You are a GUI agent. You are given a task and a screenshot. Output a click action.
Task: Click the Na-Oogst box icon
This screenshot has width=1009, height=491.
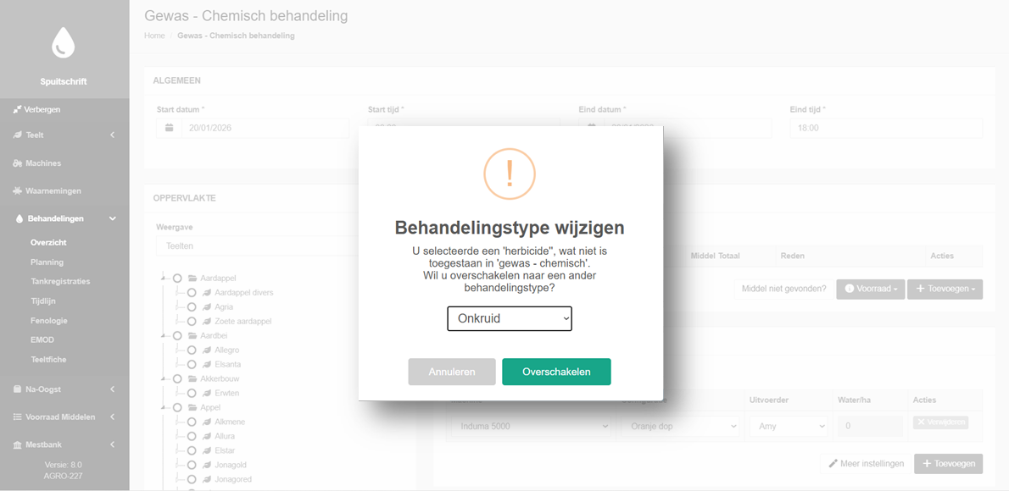tap(17, 389)
